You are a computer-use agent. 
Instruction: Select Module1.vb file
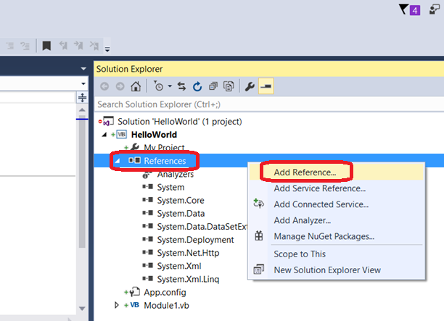(x=167, y=306)
